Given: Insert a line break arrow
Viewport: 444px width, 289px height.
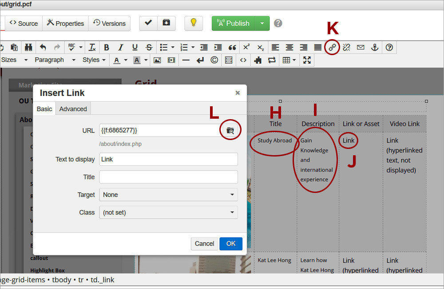Looking at the screenshot, I should [200, 60].
